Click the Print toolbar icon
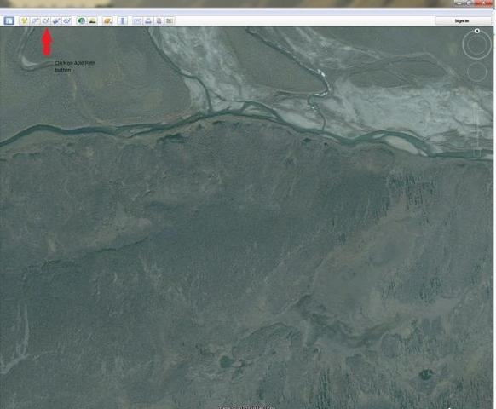 pyautogui.click(x=148, y=21)
